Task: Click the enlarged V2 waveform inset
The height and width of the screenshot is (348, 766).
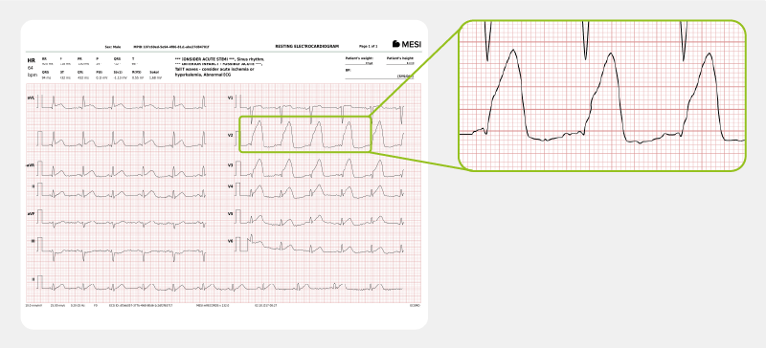Action: point(602,96)
